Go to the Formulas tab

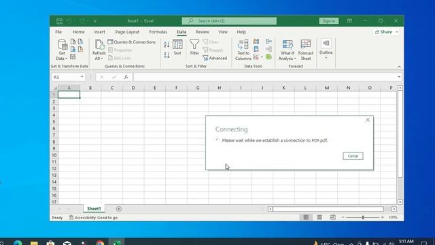[158, 32]
